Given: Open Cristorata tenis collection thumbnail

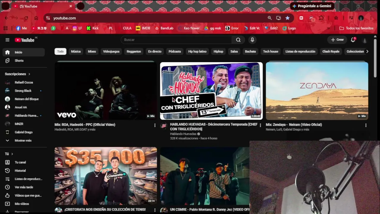Looking at the screenshot, I should click(x=106, y=176).
